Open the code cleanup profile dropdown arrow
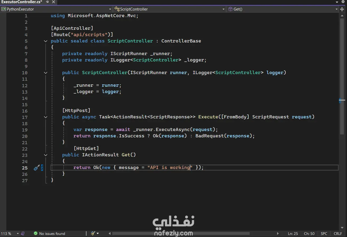 [x=98, y=233]
